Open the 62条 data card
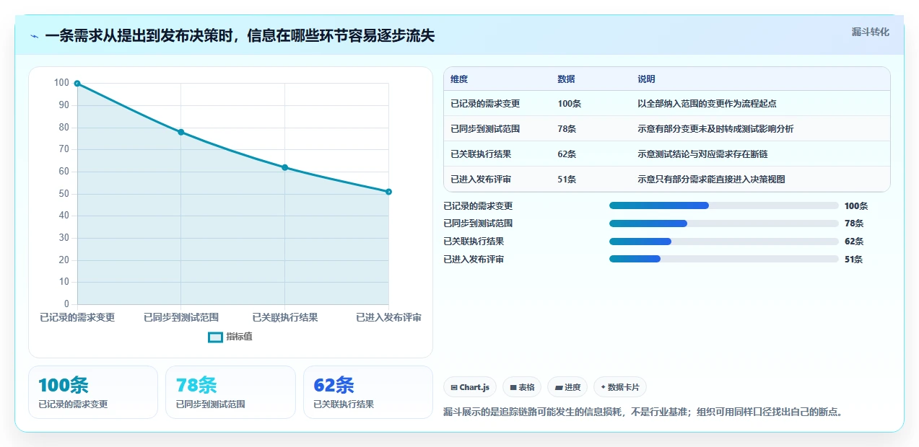 (x=368, y=392)
